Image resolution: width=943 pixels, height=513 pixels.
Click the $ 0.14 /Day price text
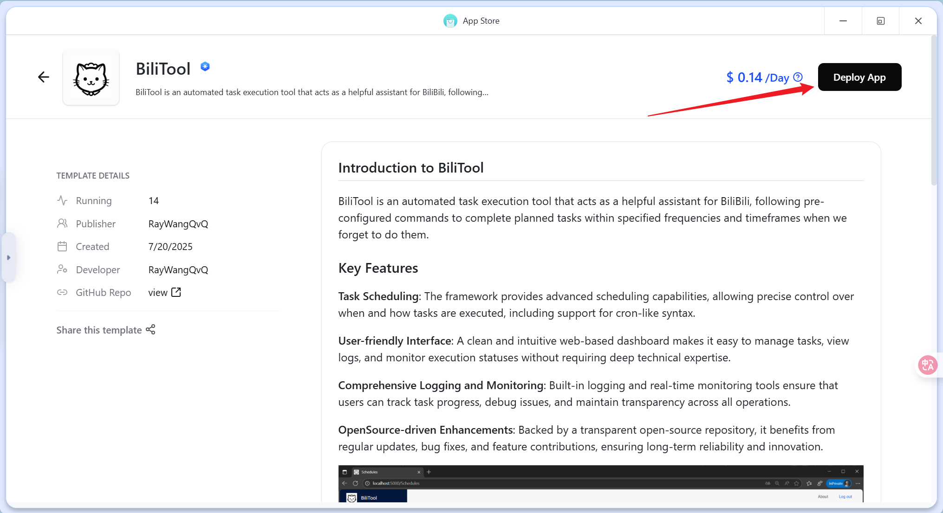pyautogui.click(x=757, y=77)
